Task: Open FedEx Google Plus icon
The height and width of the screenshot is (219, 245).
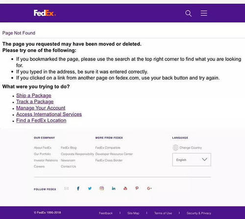Action: [149, 189]
